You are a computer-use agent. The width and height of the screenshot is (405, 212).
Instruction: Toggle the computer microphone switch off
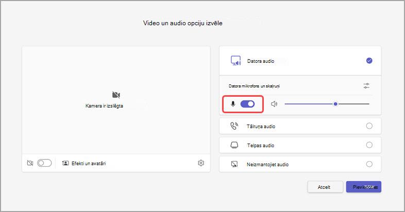tap(247, 104)
